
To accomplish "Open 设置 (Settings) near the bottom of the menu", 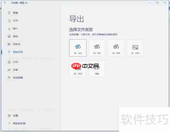I will (13, 115).
